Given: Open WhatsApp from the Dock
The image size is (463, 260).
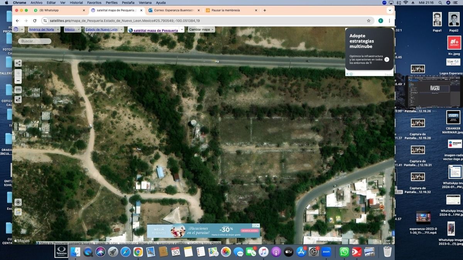Looking at the screenshot, I should pos(344,252).
